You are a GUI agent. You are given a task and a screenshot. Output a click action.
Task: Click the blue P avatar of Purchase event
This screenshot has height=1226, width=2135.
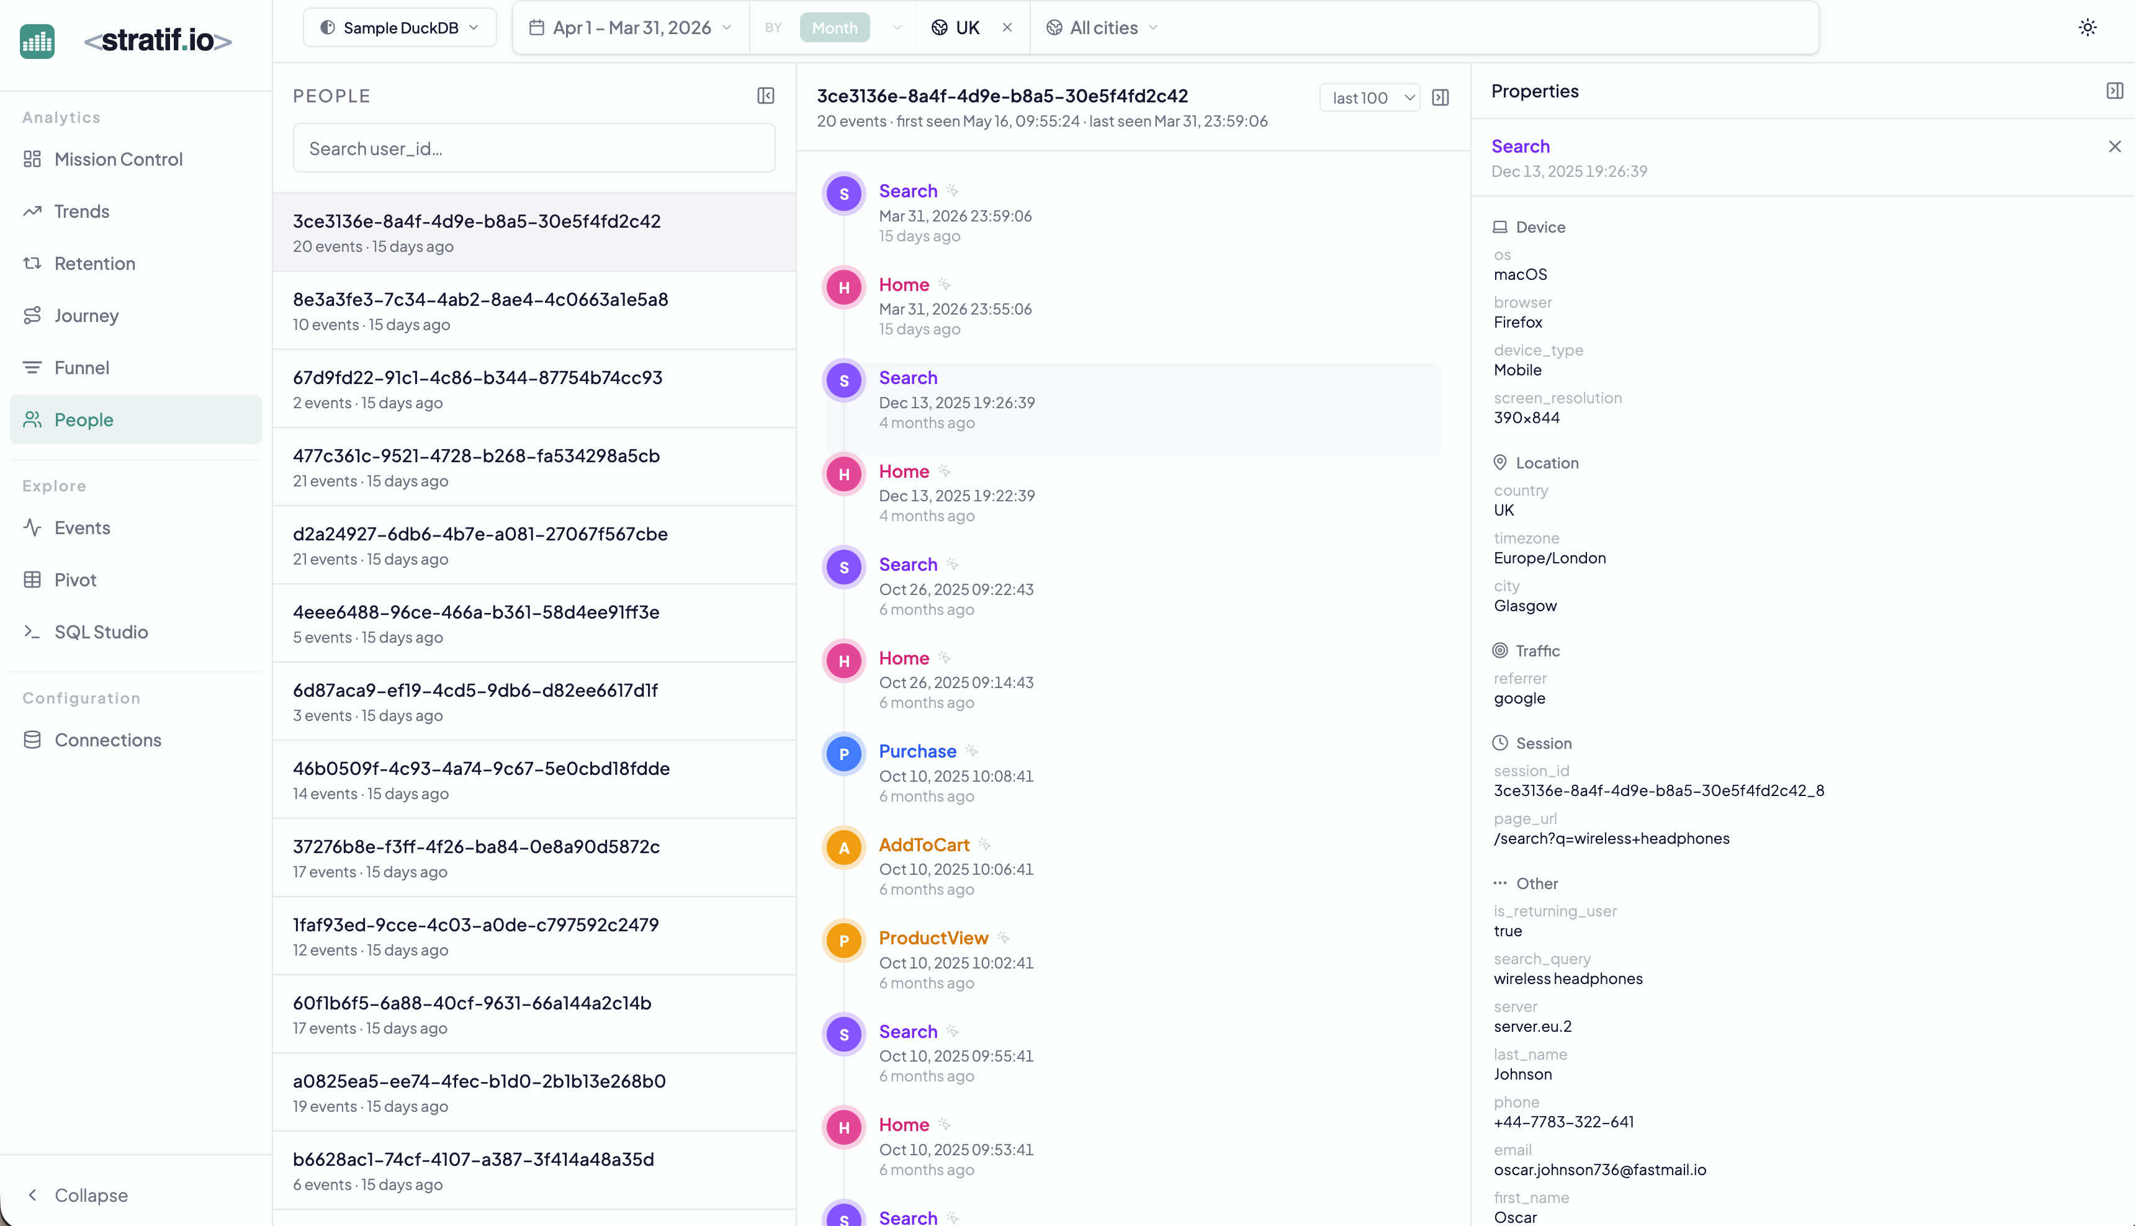click(844, 754)
